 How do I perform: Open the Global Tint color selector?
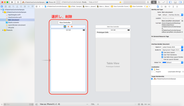click(172, 62)
